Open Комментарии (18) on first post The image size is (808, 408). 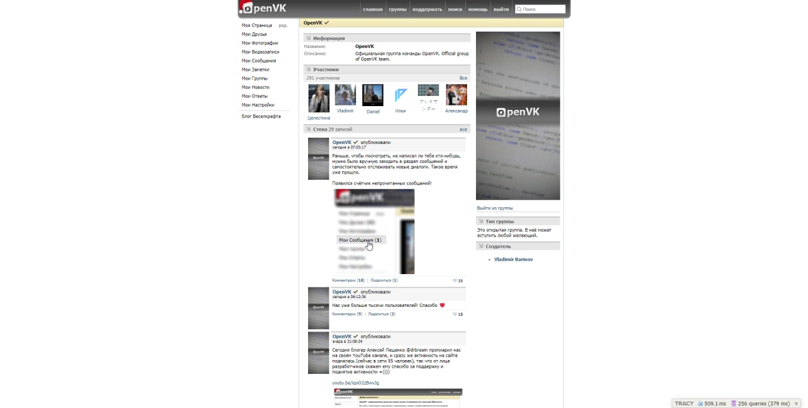(x=348, y=280)
